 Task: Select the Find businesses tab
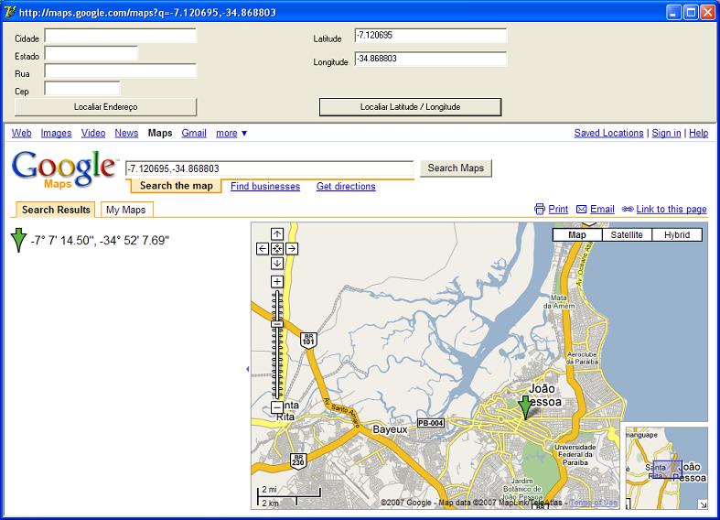(x=265, y=187)
